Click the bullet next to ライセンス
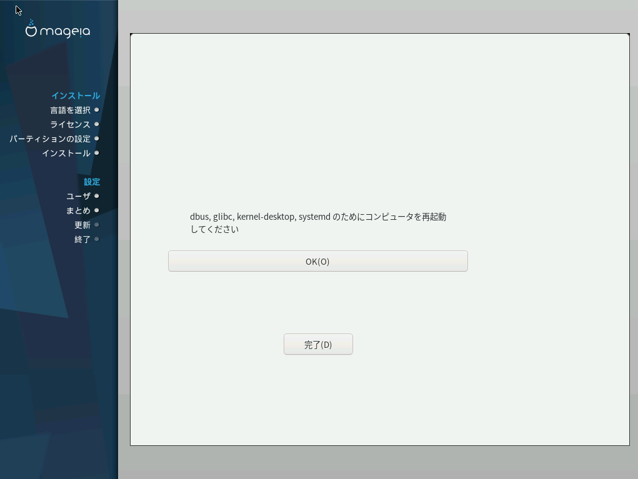 coord(97,124)
